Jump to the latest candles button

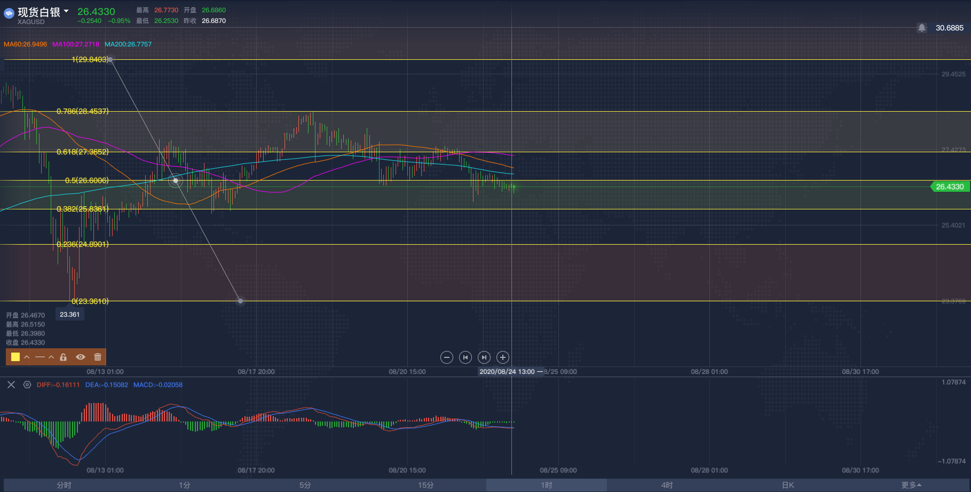[484, 357]
